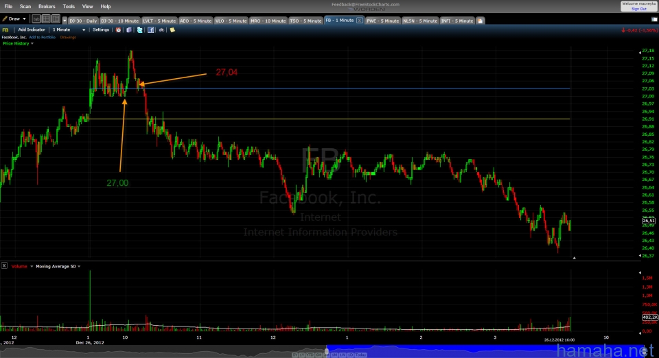Close the Volume indicator pane
The image size is (659, 358).
coord(4,265)
